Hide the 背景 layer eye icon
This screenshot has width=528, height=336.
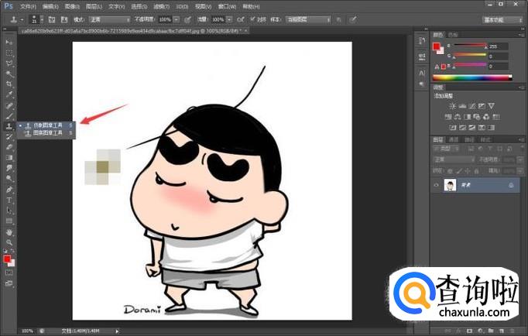pyautogui.click(x=437, y=185)
